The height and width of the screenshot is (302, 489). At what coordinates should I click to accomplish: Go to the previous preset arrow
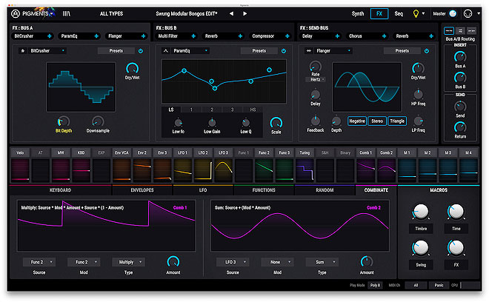point(230,13)
